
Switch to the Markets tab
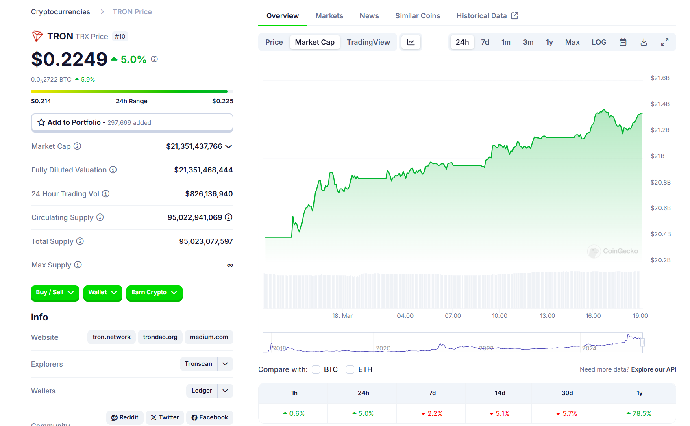pyautogui.click(x=329, y=16)
